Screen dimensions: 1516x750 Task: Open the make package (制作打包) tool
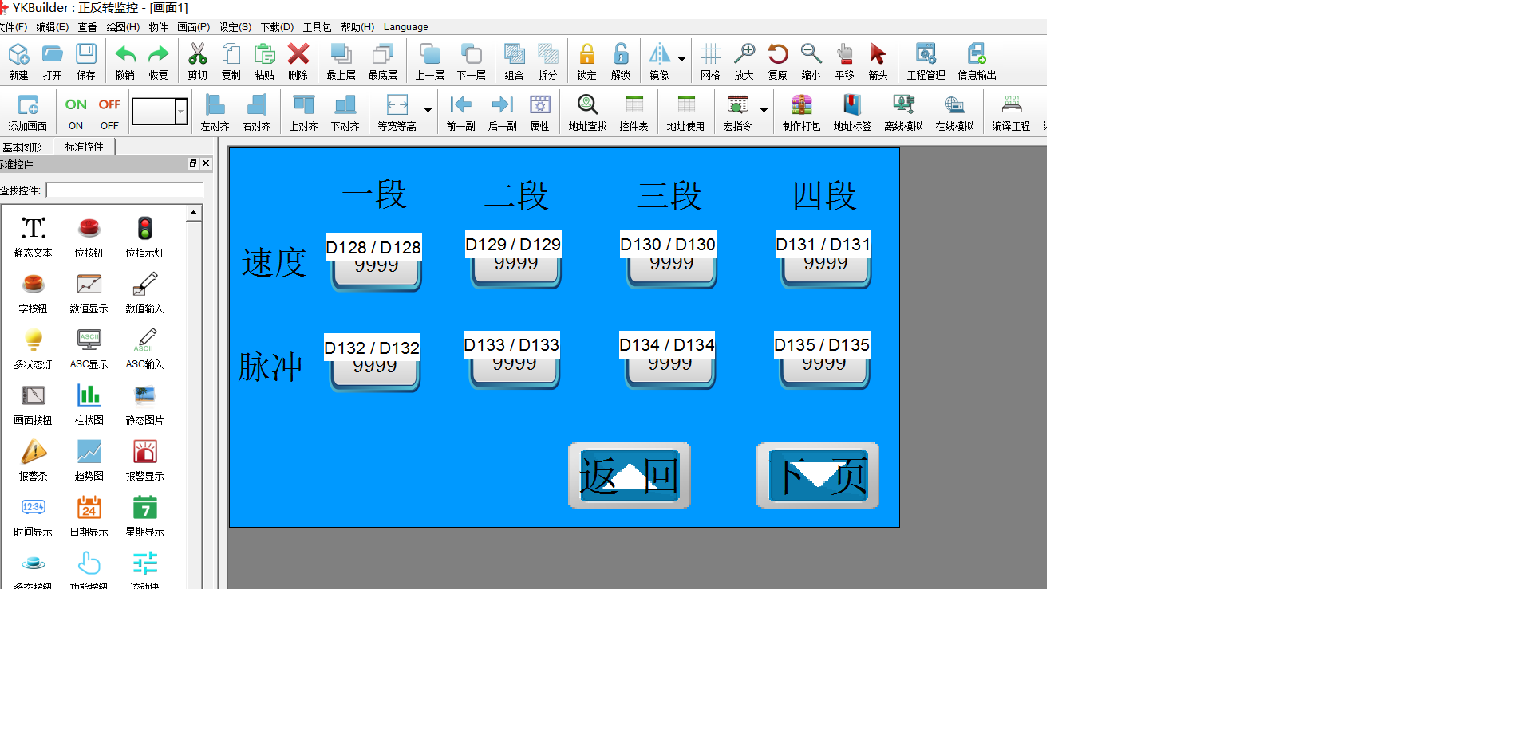pos(801,112)
